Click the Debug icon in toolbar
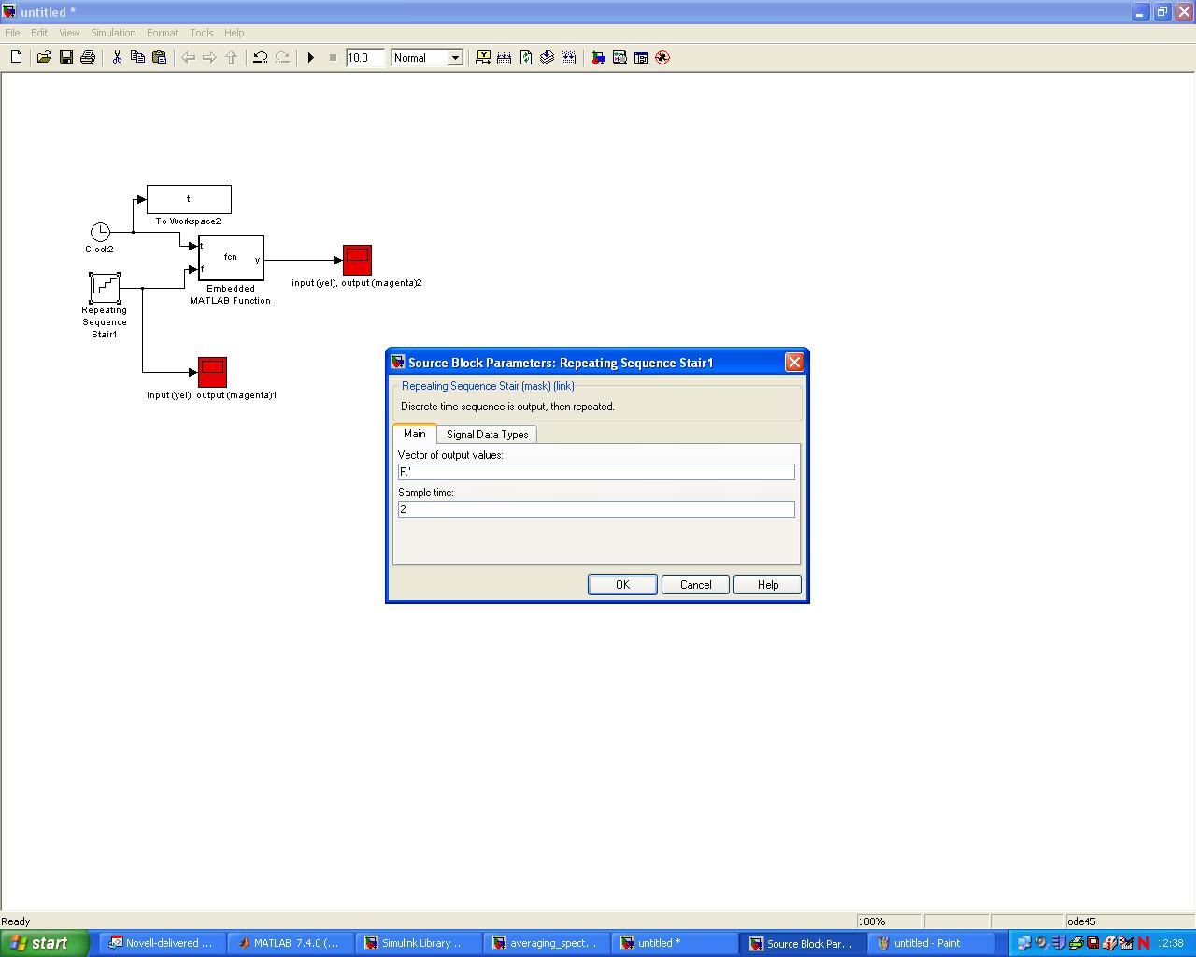1196x957 pixels. [x=662, y=58]
